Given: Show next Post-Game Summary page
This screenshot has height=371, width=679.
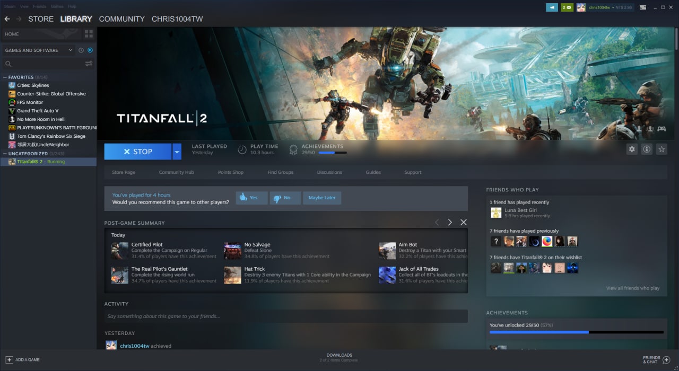Looking at the screenshot, I should click(x=450, y=223).
